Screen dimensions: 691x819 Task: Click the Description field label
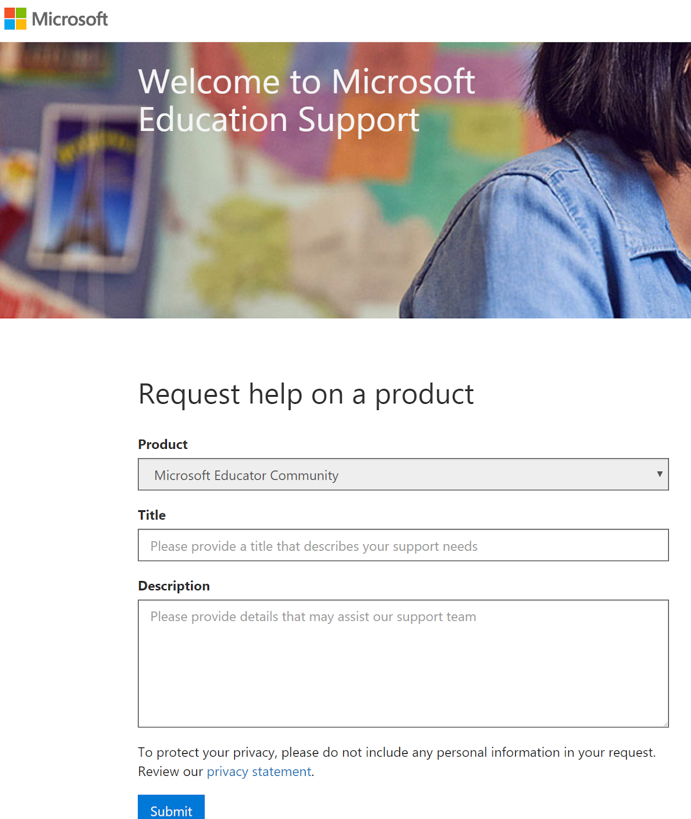(x=174, y=586)
